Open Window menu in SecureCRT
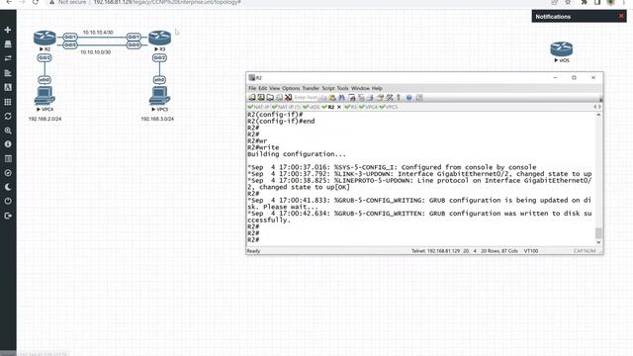 [360, 88]
